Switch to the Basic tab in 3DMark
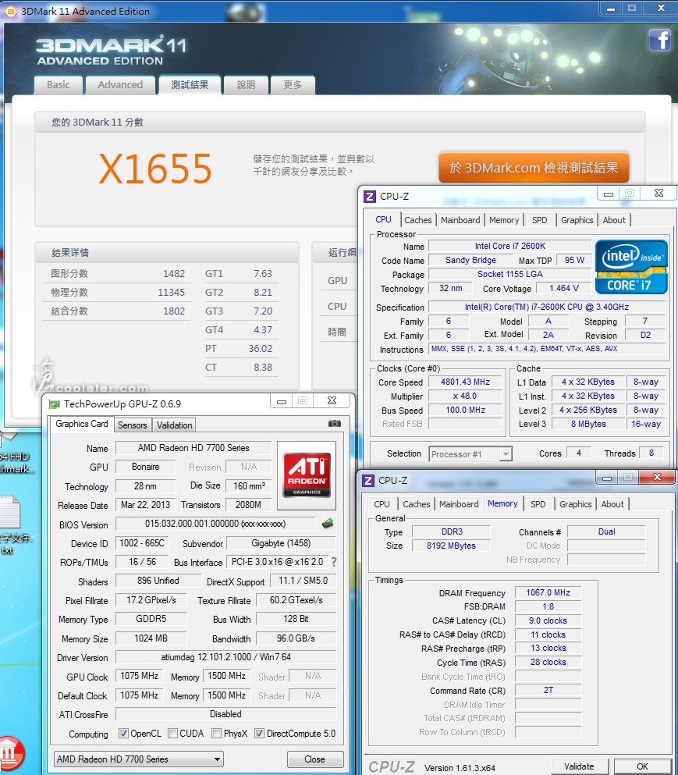Viewport: 678px width, 775px height. [x=59, y=85]
